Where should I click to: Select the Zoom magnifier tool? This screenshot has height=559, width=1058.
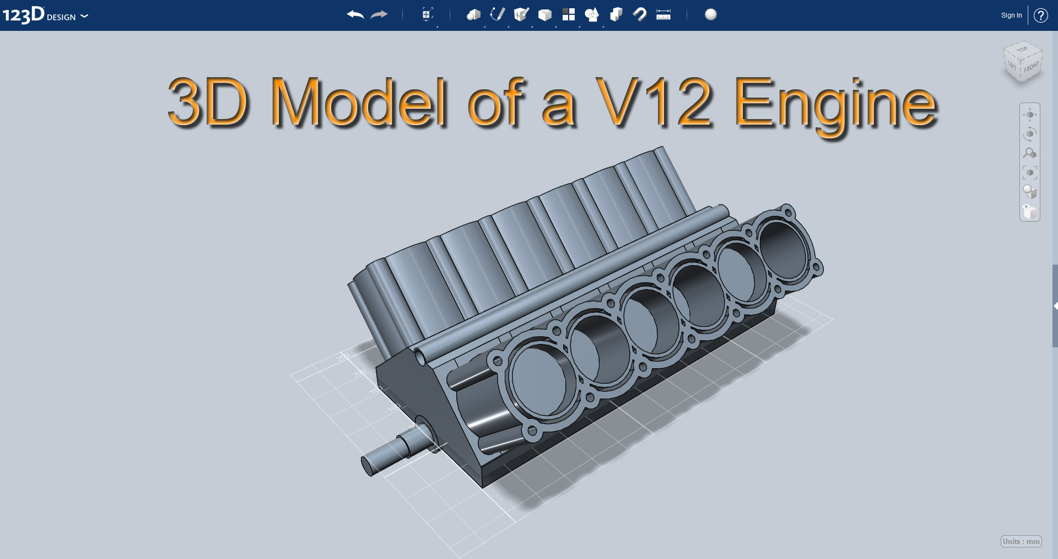1030,153
